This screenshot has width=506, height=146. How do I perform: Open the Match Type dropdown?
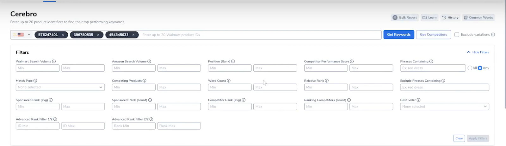tap(60, 87)
